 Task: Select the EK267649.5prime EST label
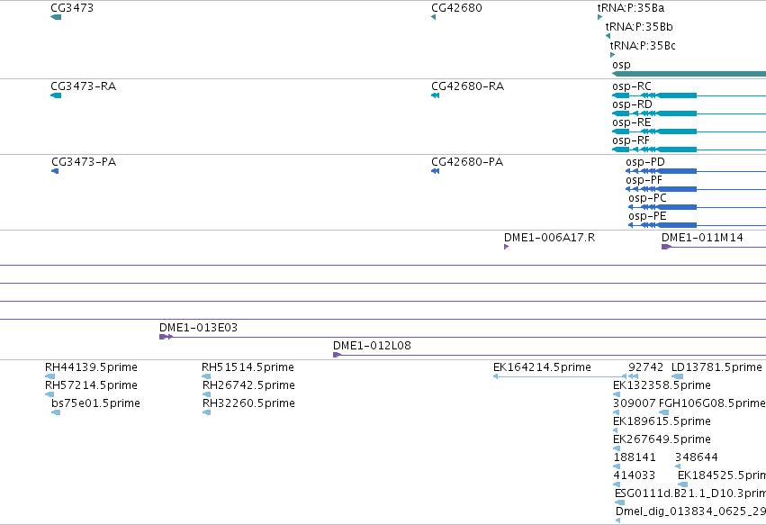(662, 439)
